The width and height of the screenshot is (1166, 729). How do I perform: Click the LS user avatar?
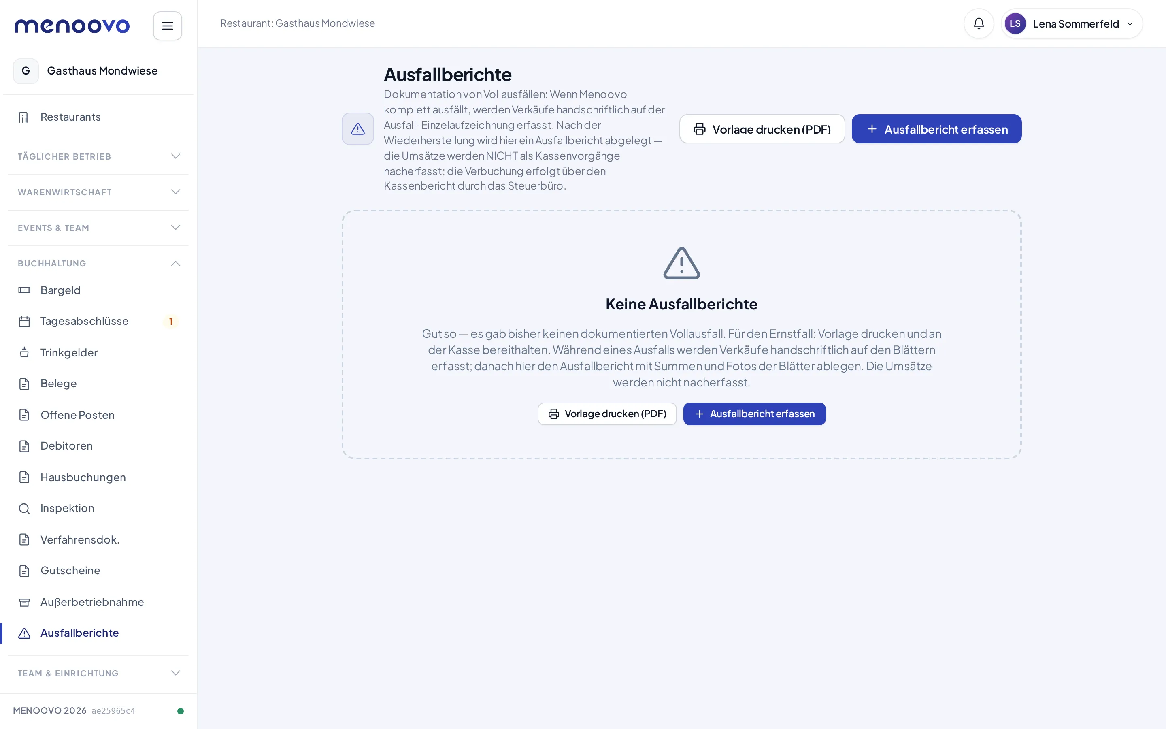[1015, 23]
